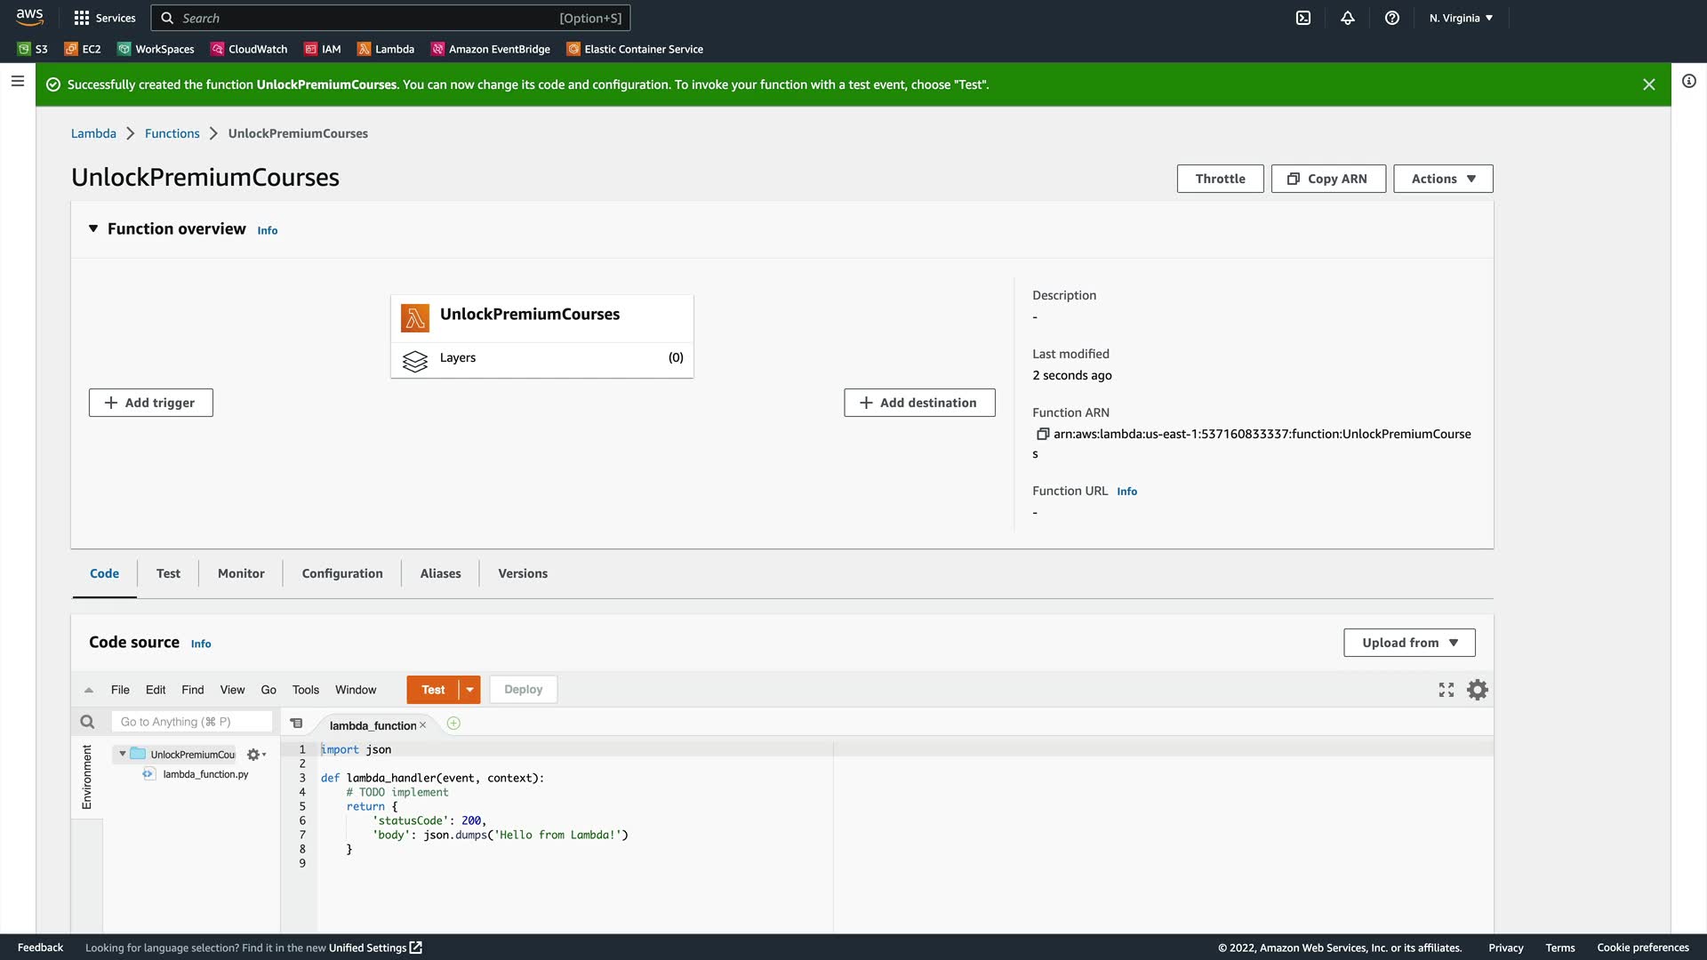The image size is (1707, 960).
Task: Open the hamburger side navigation menu
Action: tap(17, 81)
